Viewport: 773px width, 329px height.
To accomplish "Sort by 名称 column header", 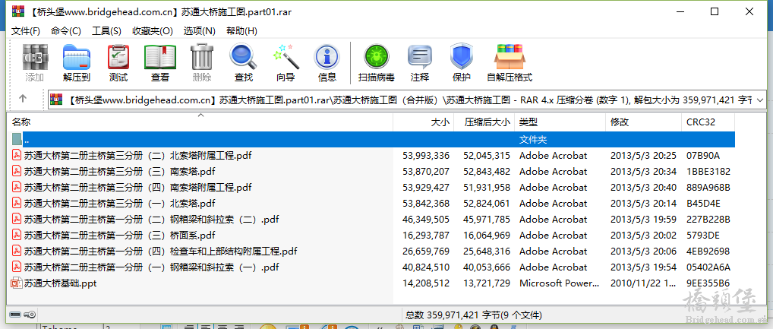I will 200,122.
